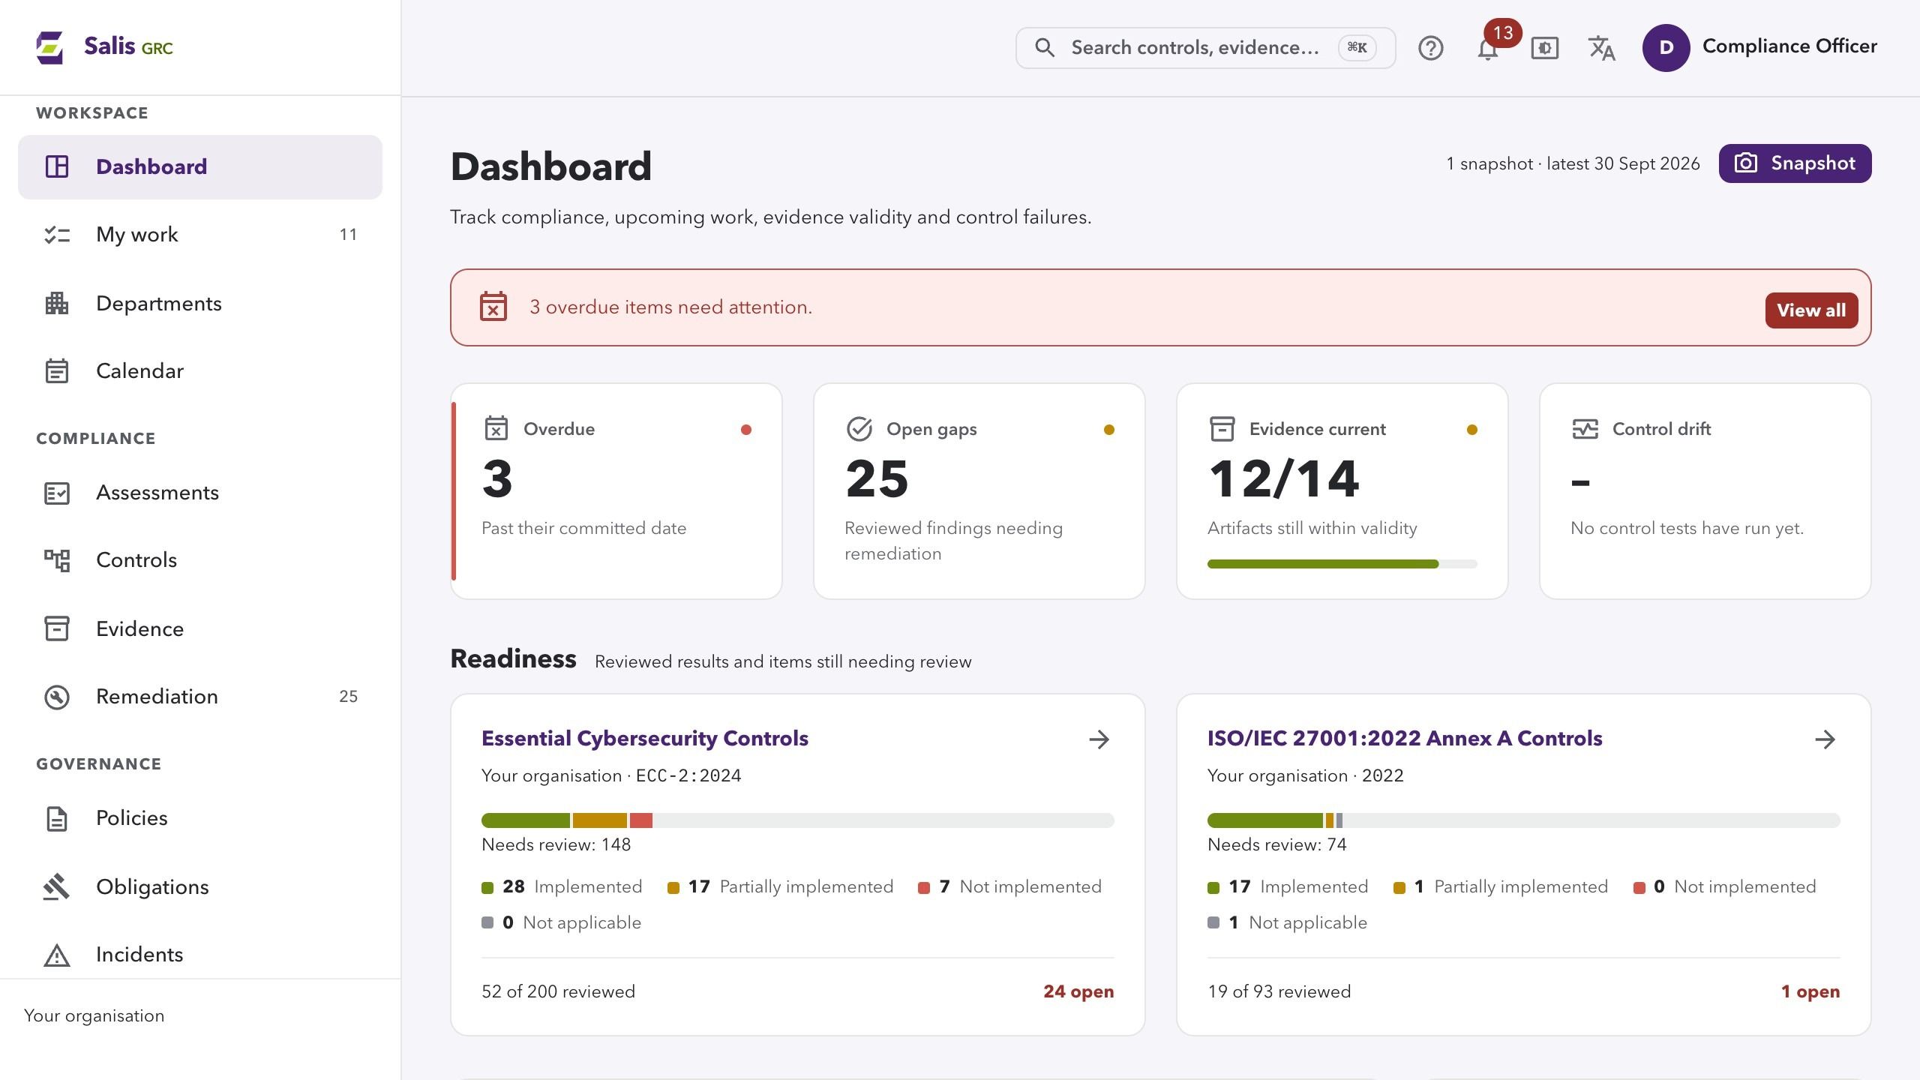The width and height of the screenshot is (1920, 1080).
Task: Navigate to Departments
Action: (x=200, y=303)
